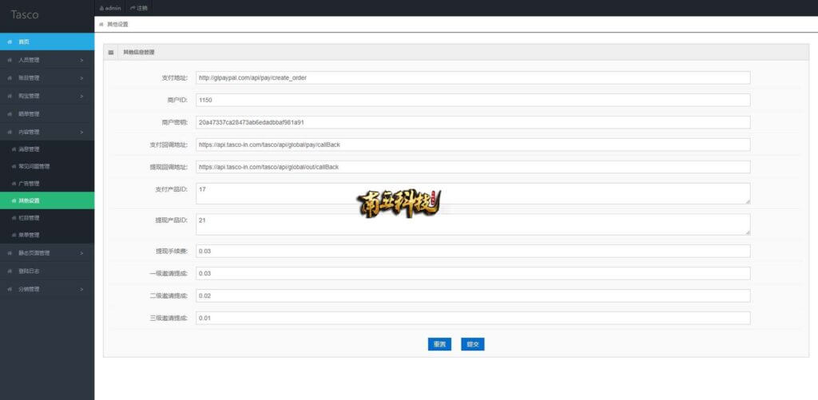Screen dimensions: 818x400
Task: Click the 商户ID field showing 1150
Action: click(473, 100)
